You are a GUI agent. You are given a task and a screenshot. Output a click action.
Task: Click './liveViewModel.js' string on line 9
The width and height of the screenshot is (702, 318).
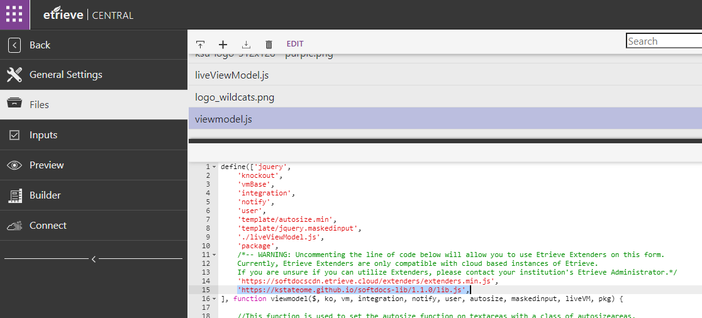tap(279, 237)
